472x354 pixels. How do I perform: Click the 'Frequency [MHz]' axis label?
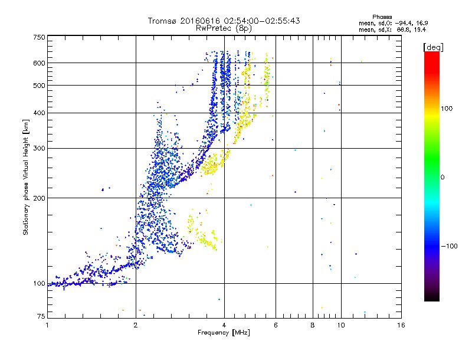tap(224, 333)
